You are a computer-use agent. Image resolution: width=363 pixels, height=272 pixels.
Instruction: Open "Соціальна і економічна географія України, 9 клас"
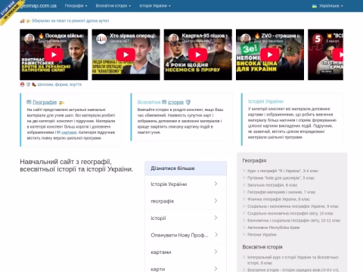click(293, 206)
